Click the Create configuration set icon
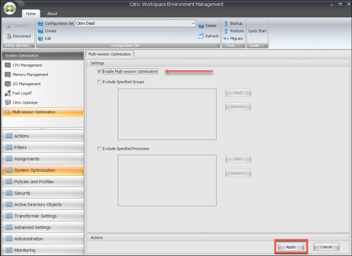This screenshot has width=352, height=256. coord(41,31)
